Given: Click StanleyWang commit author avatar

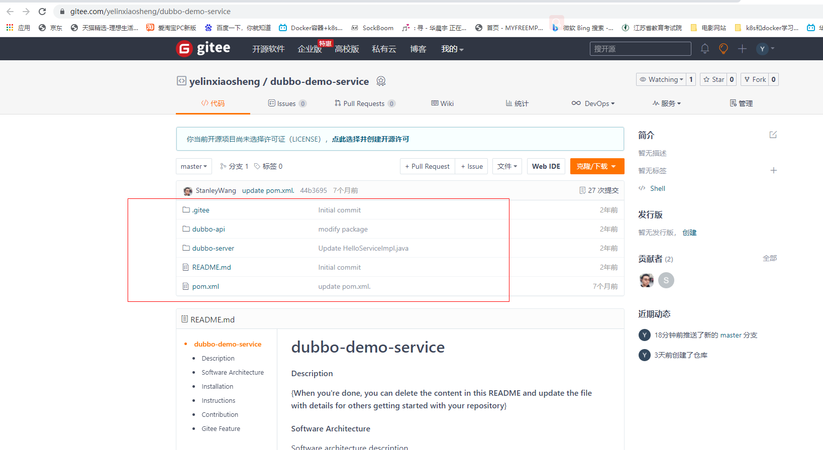Looking at the screenshot, I should tap(188, 191).
